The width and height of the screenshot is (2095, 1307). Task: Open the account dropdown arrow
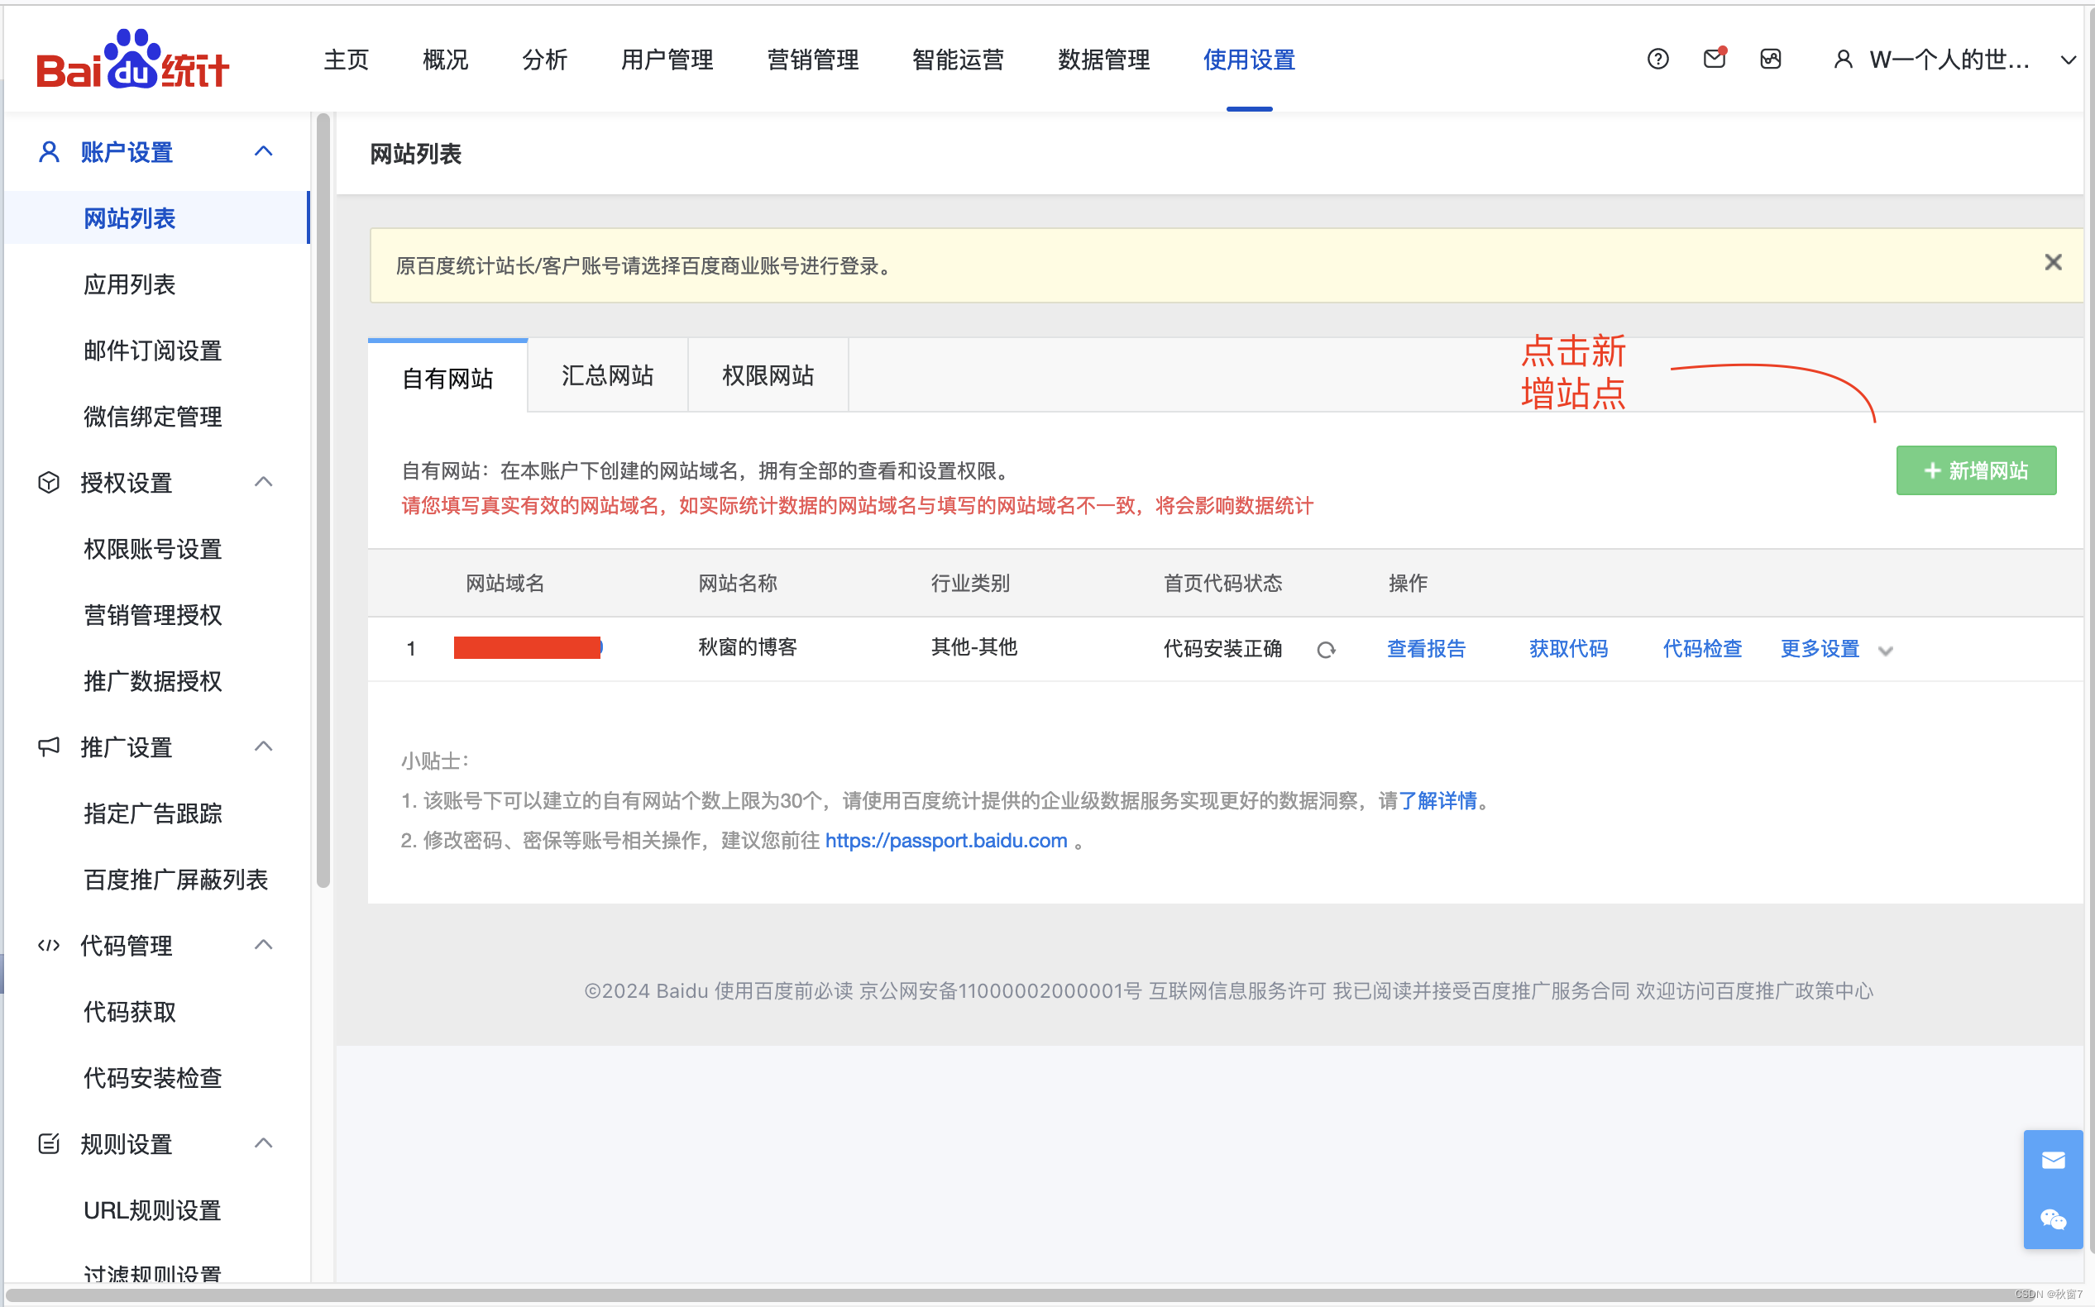point(2068,60)
